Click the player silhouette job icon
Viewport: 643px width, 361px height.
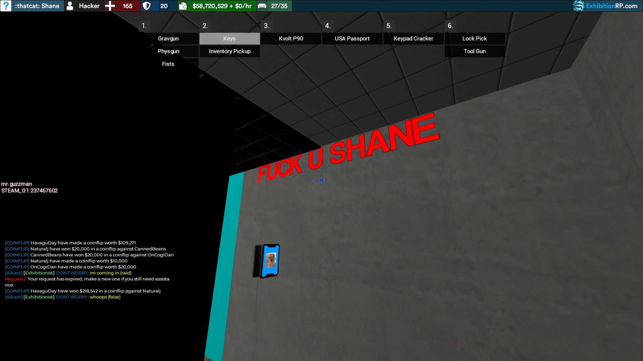(x=70, y=6)
